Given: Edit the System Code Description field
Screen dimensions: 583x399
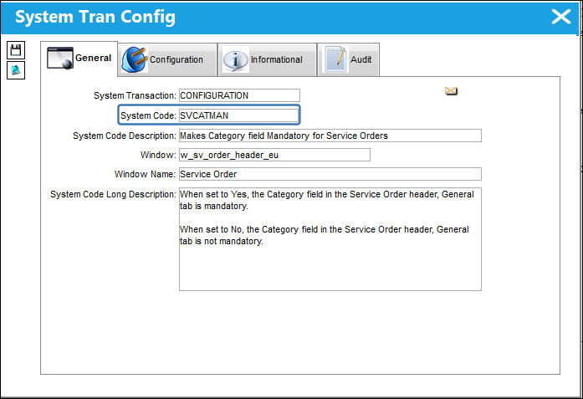Looking at the screenshot, I should point(330,136).
